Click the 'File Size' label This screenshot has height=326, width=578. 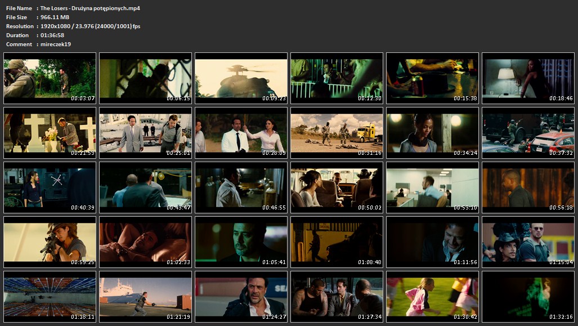tap(16, 17)
